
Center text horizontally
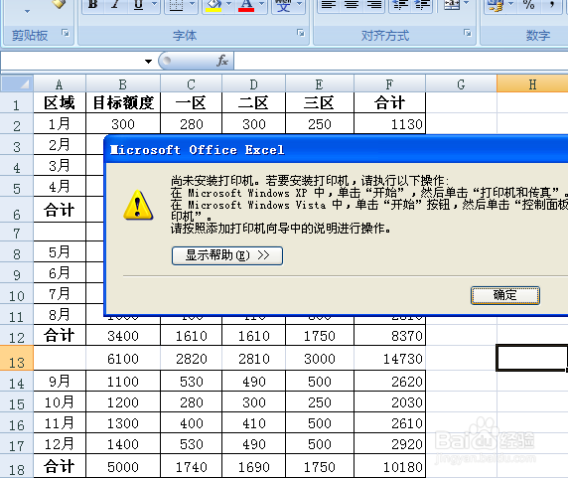tap(351, 5)
